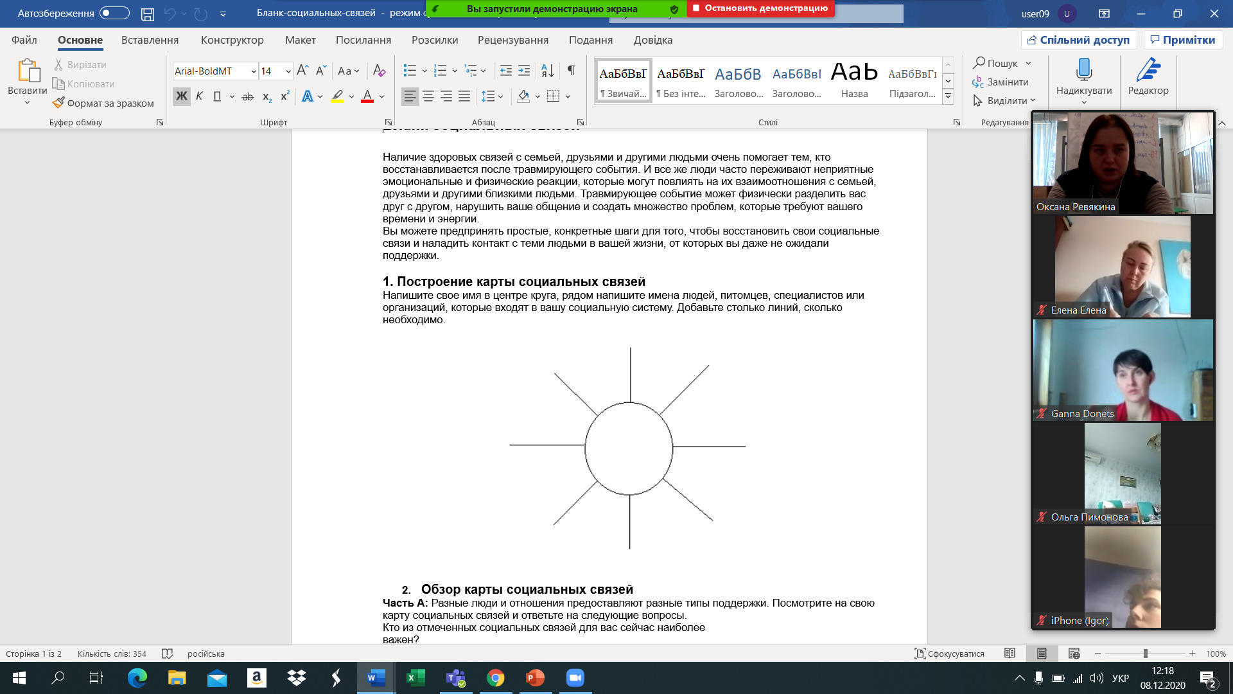Switch to the Конструктор tab

232,40
